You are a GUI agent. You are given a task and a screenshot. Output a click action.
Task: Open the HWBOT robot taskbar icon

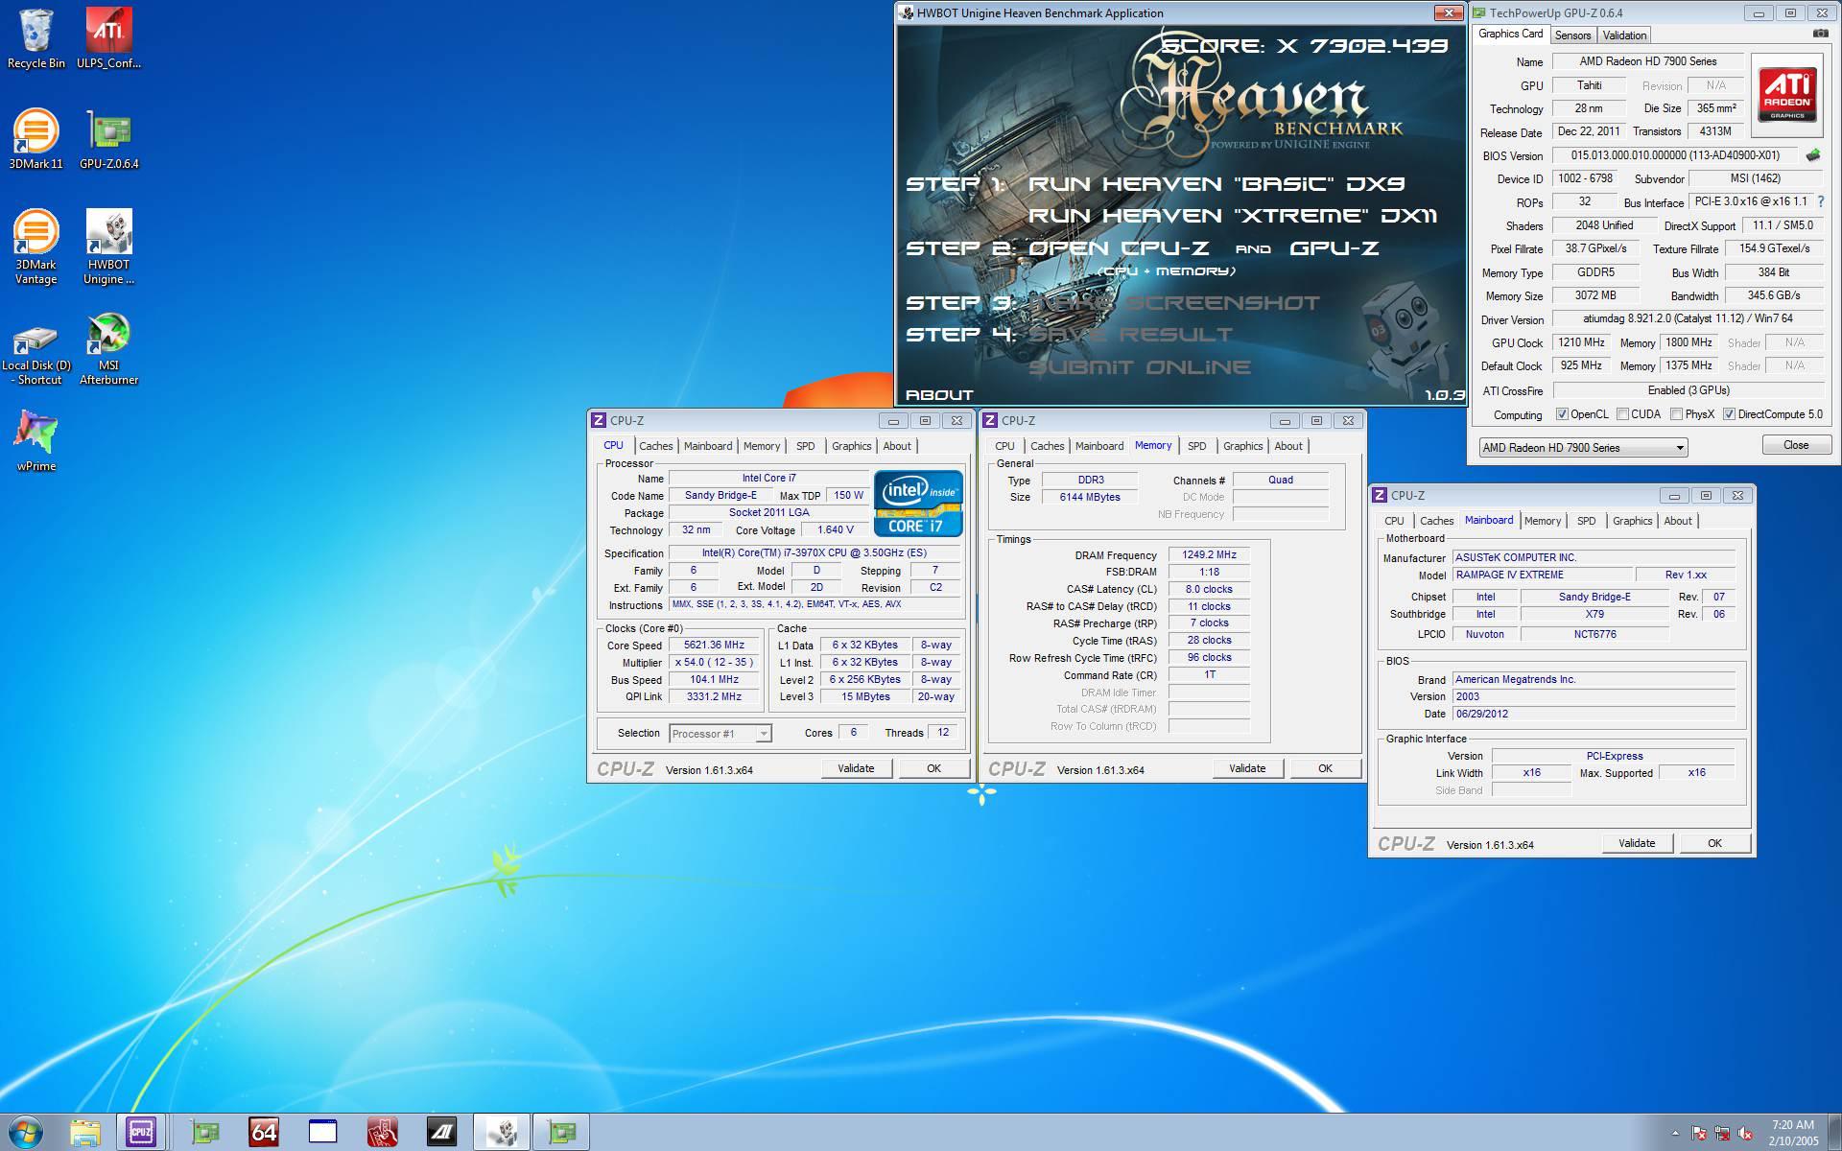[502, 1133]
